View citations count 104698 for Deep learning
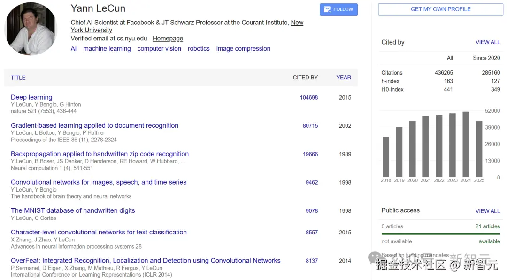Screen dimensions: 507x280 309,98
